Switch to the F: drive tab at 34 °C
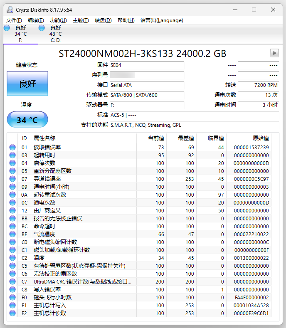286x328 pixels. 21,34
